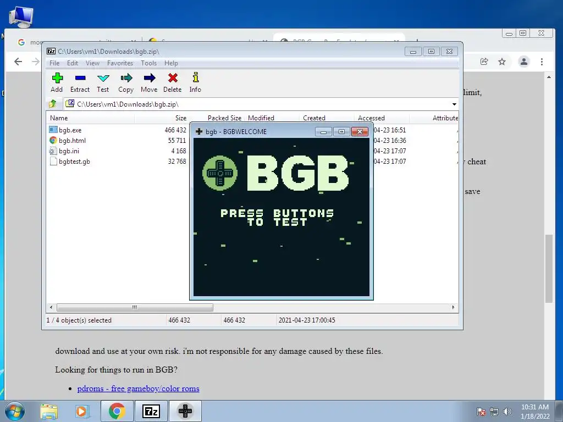Image resolution: width=563 pixels, height=422 pixels.
Task: Sort by the Created column header
Action: tap(327, 118)
